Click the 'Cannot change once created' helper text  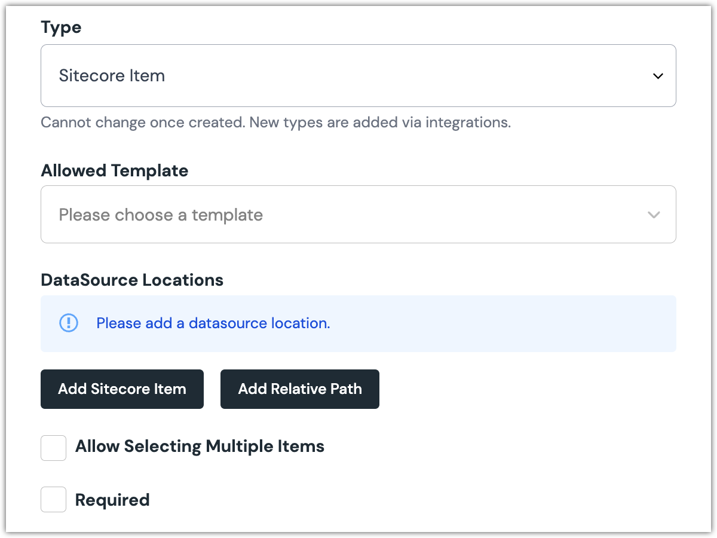click(x=275, y=123)
